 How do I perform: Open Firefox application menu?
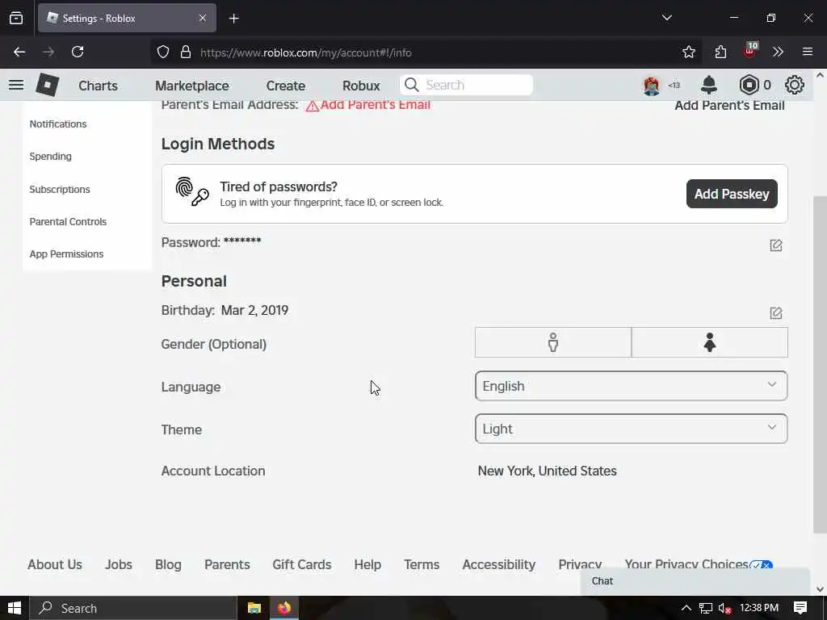coord(807,52)
